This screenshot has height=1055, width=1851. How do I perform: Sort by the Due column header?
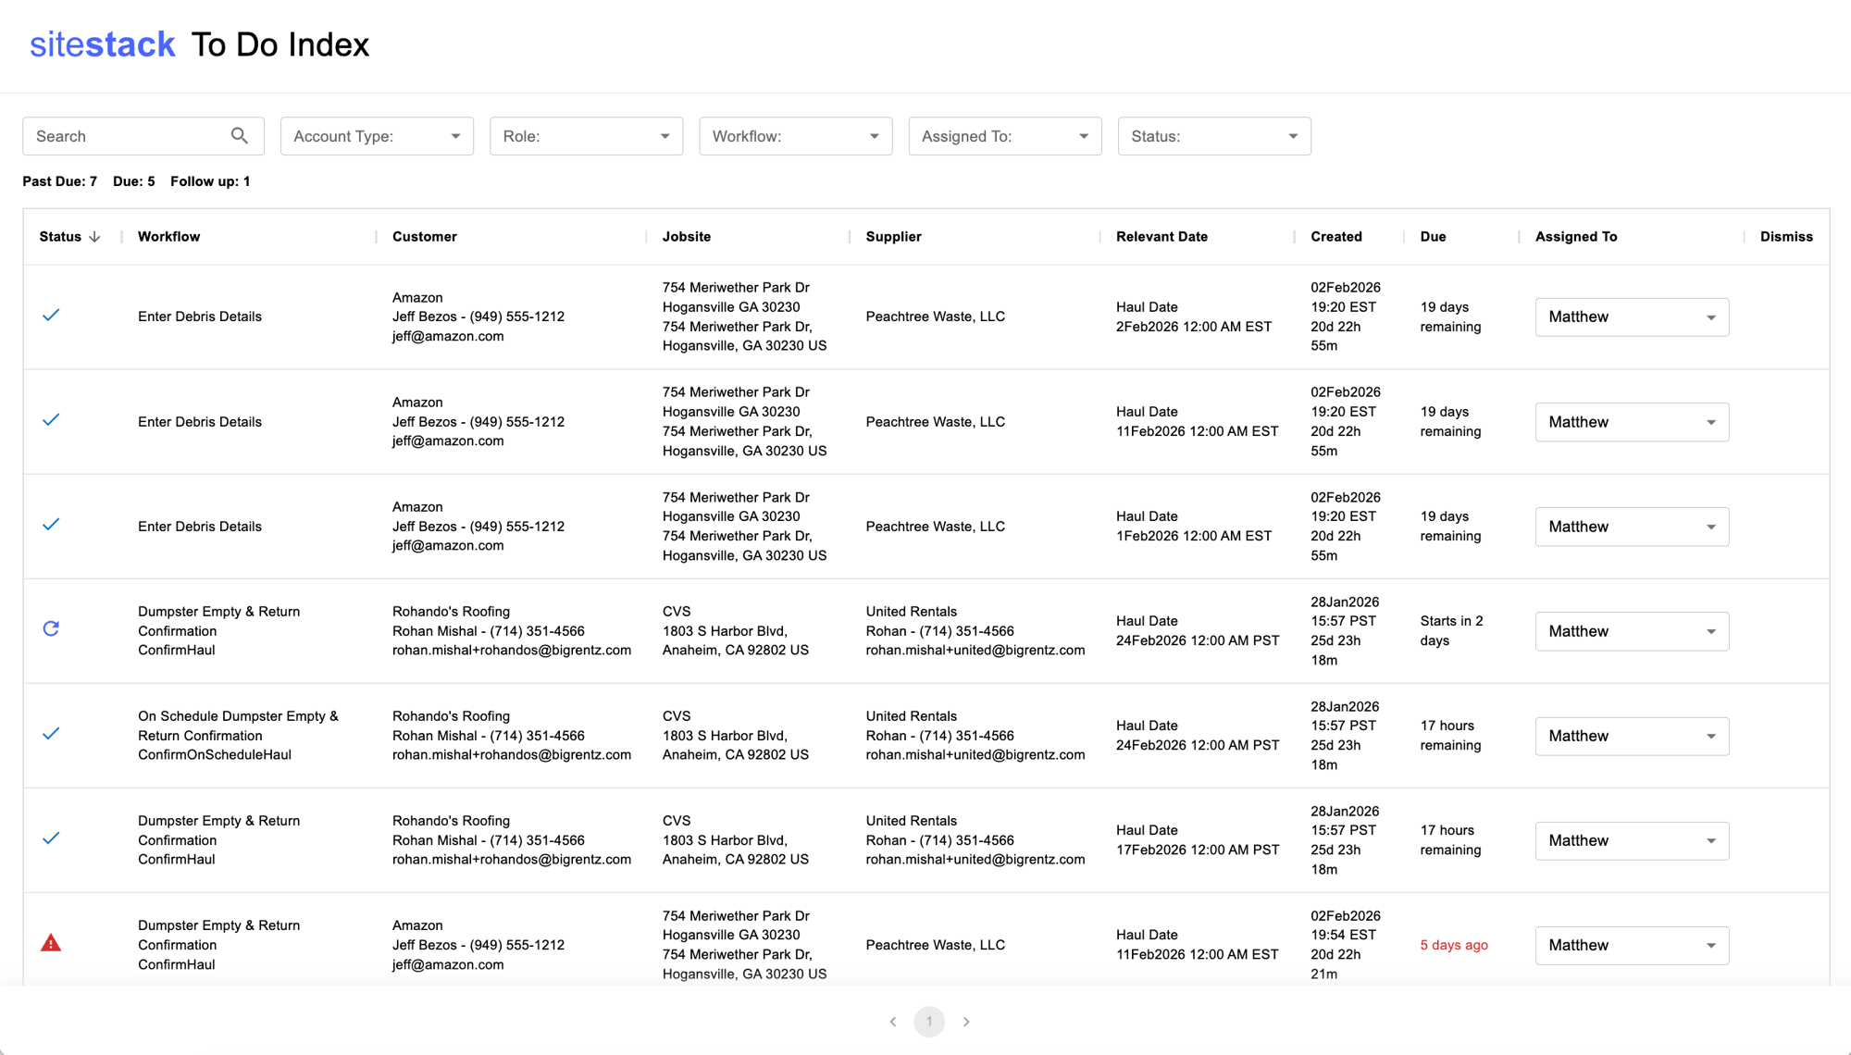point(1433,237)
